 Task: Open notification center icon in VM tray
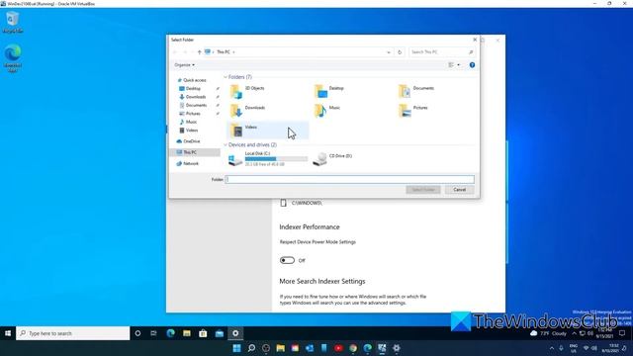[x=622, y=333]
